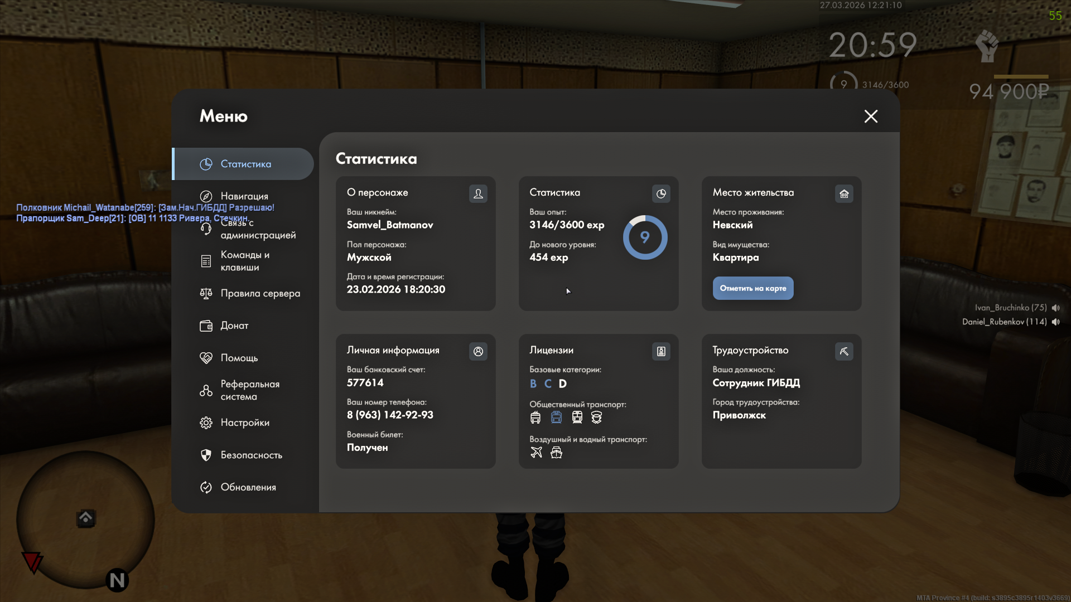Click the pie chart icon in Статистика card
Image resolution: width=1071 pixels, height=602 pixels.
tap(661, 193)
